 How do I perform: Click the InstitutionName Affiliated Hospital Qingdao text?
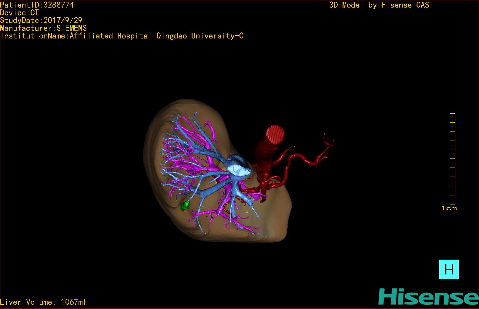(x=122, y=36)
